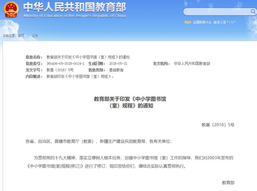Click the 发文机构 field label
The image size is (257, 191).
(161, 63)
